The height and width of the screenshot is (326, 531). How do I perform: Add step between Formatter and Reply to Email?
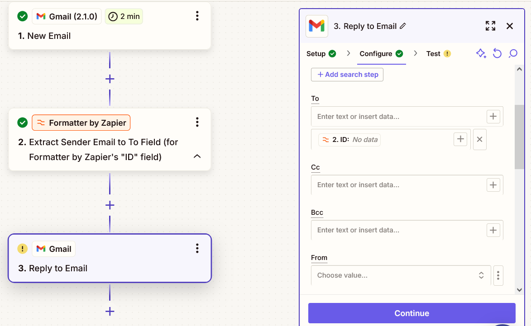pos(110,205)
